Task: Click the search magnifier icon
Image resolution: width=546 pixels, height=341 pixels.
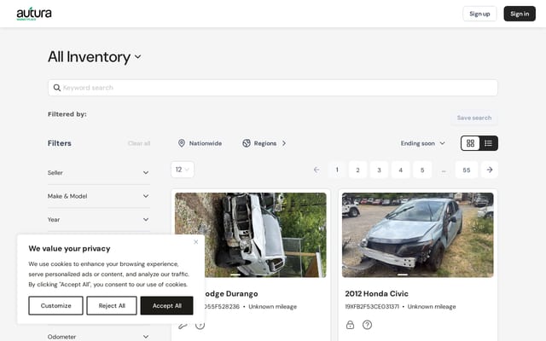Action: [57, 88]
